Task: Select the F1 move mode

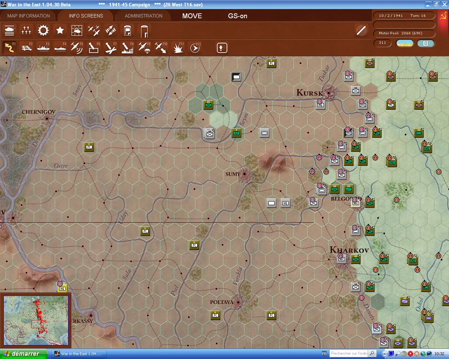Action: click(x=9, y=48)
